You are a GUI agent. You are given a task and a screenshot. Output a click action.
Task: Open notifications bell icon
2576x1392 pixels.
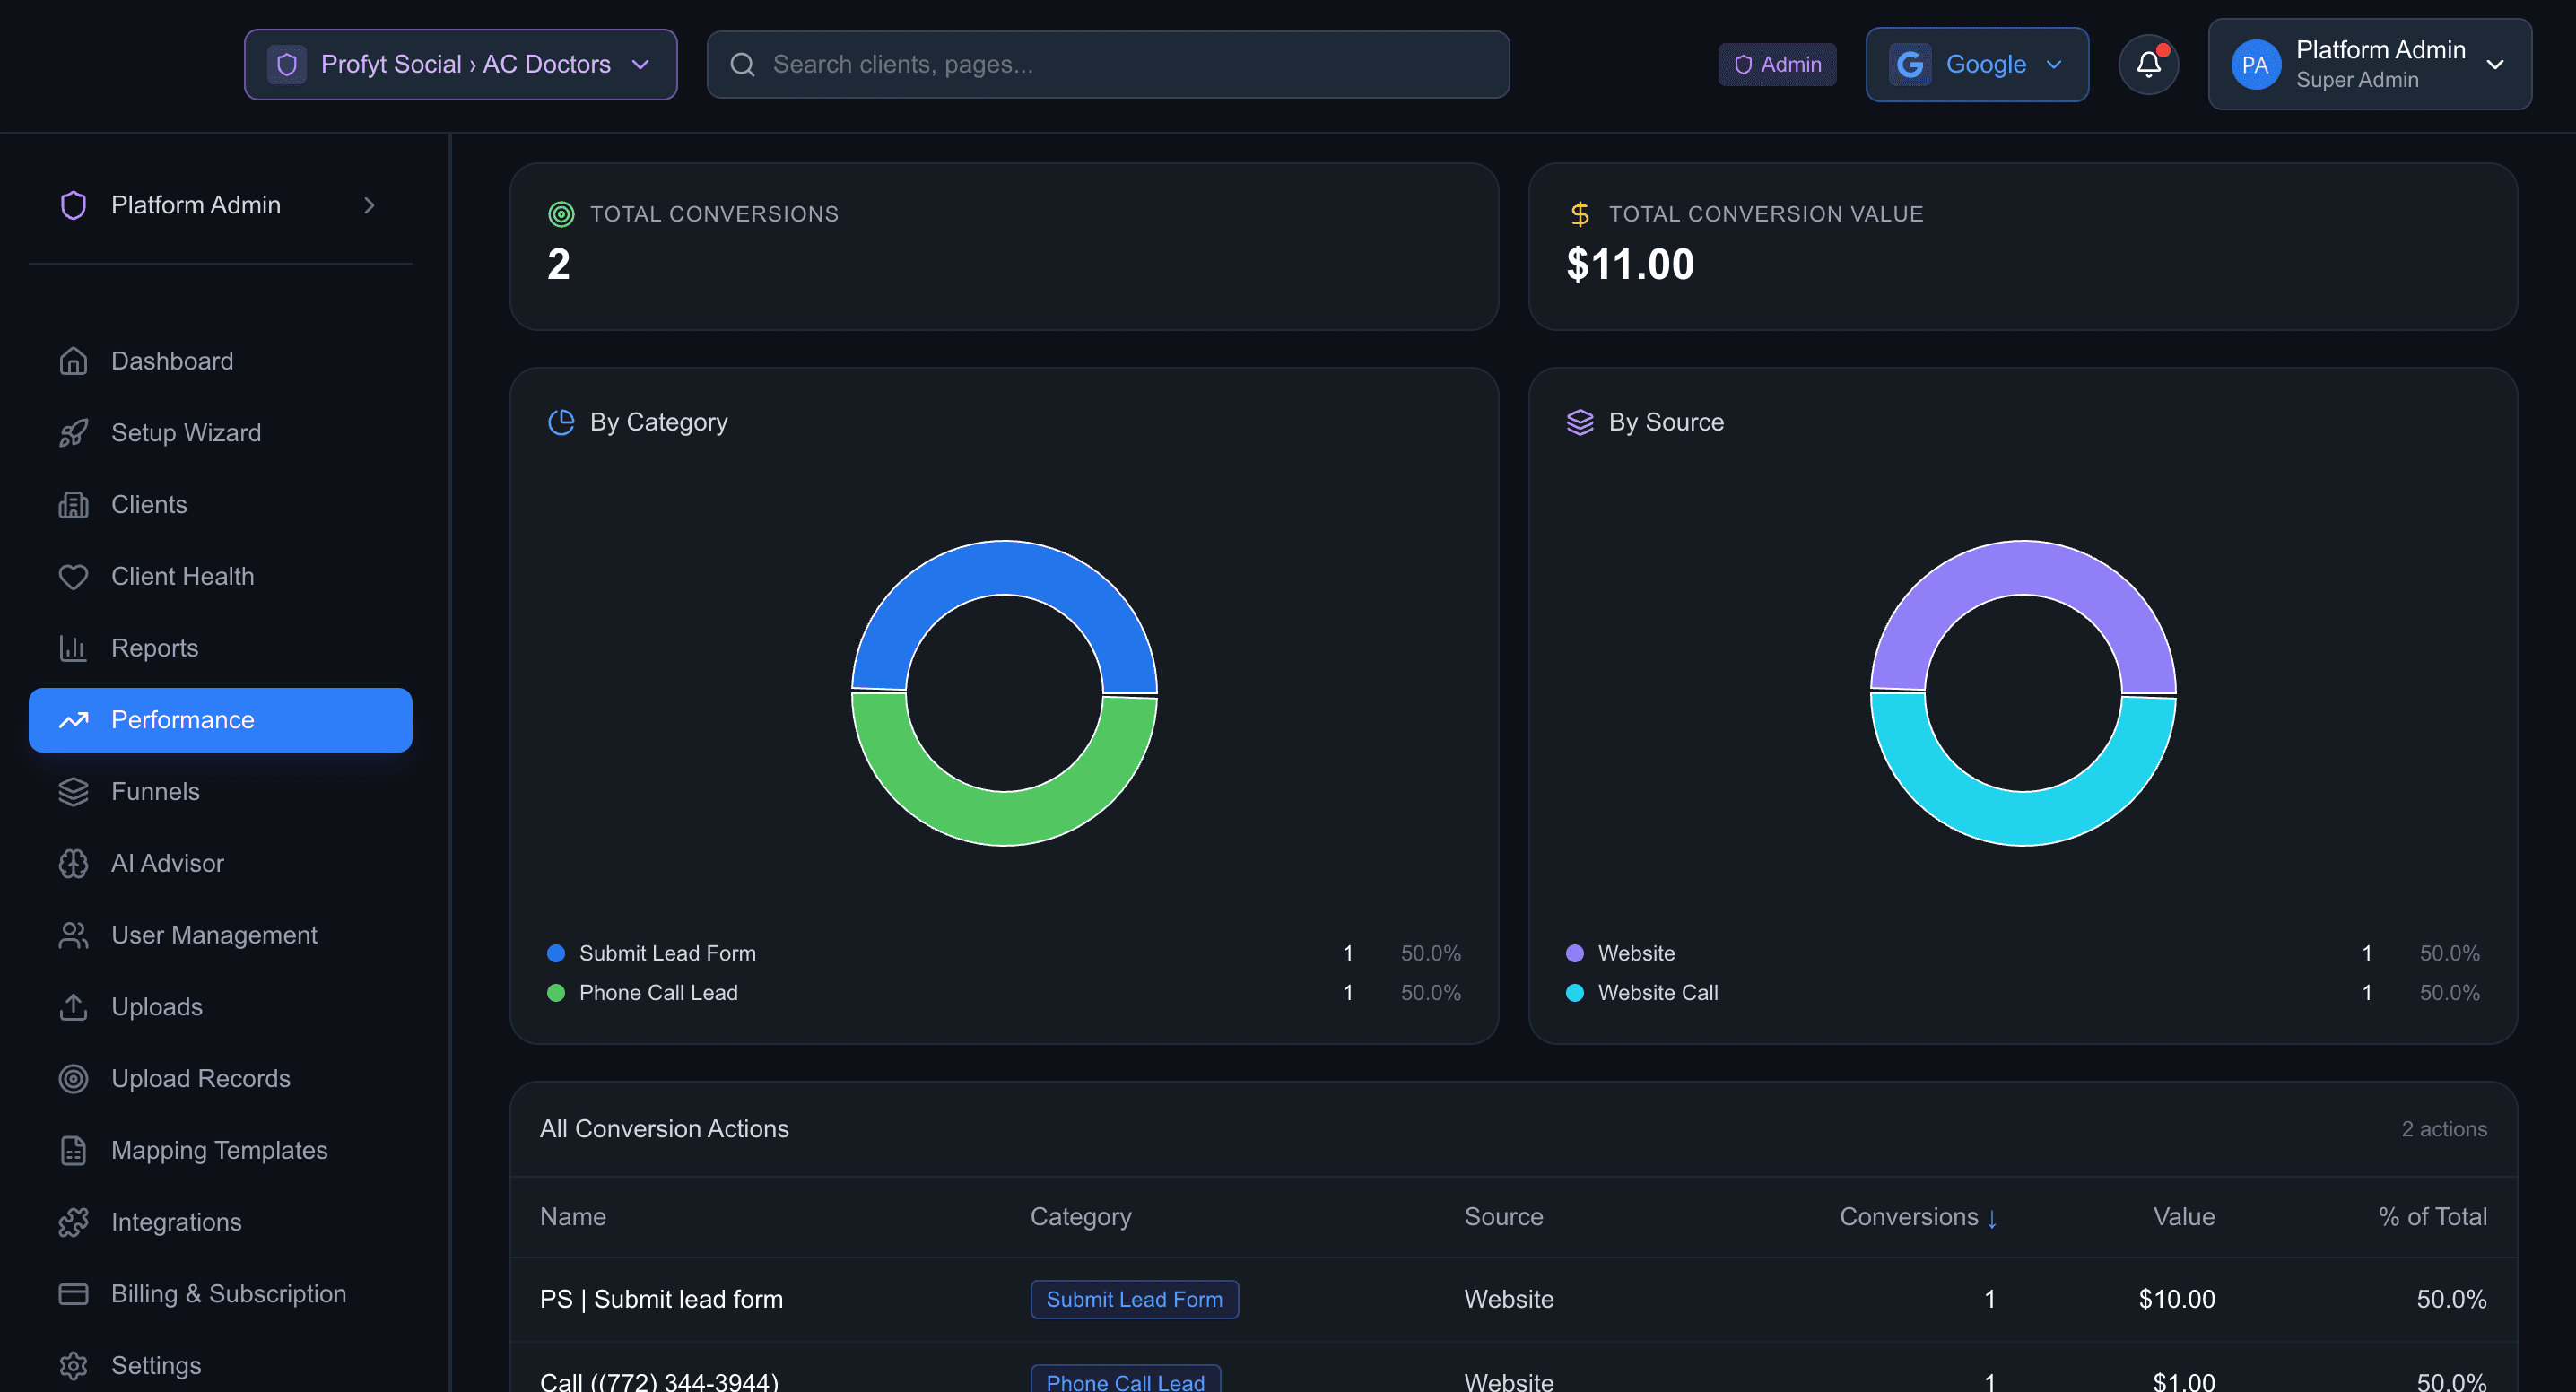(2148, 64)
